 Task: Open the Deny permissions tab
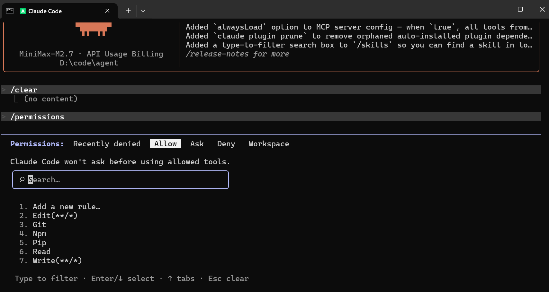coord(226,144)
